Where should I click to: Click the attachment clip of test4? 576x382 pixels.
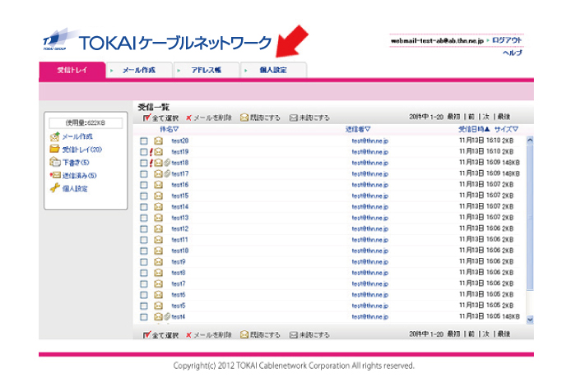tap(167, 316)
